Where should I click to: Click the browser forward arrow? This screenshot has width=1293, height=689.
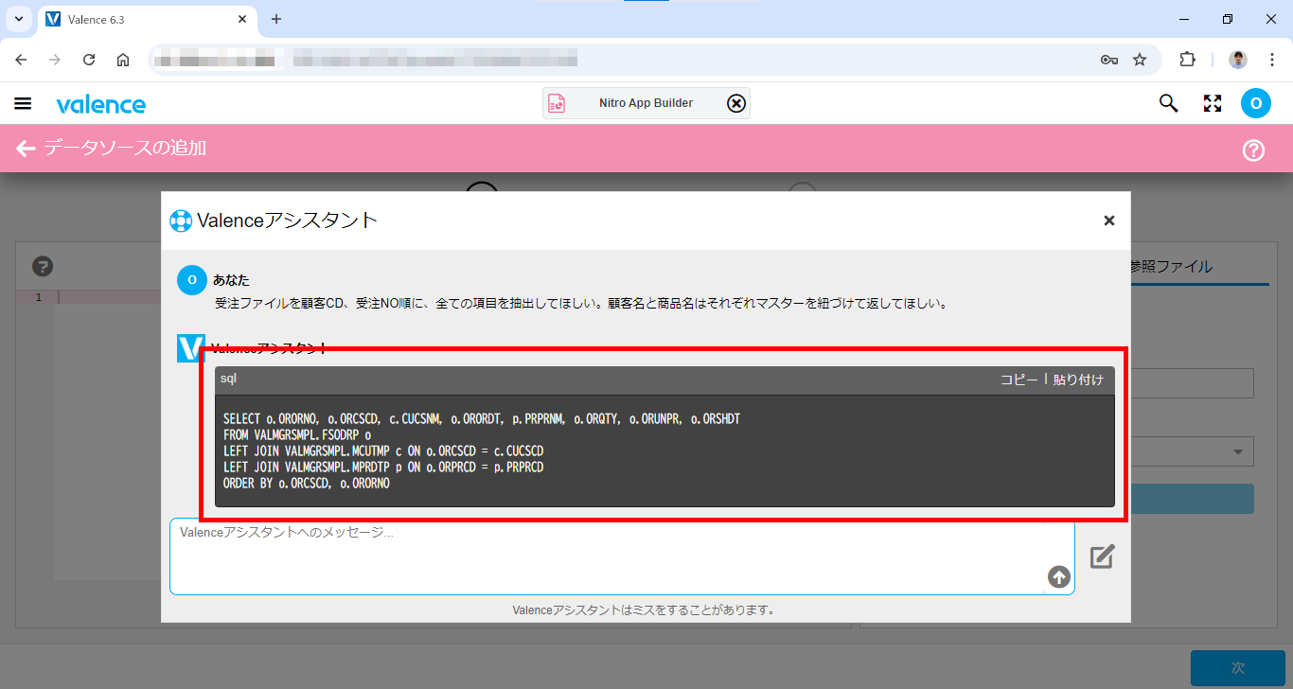tap(55, 60)
